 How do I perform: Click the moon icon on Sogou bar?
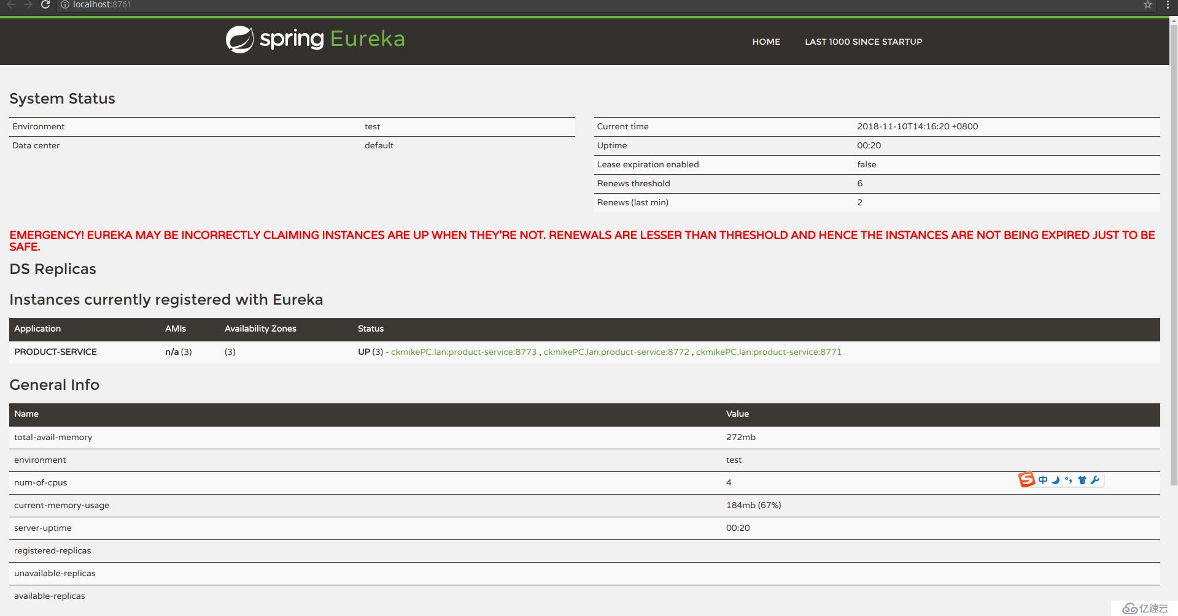pyautogui.click(x=1056, y=480)
